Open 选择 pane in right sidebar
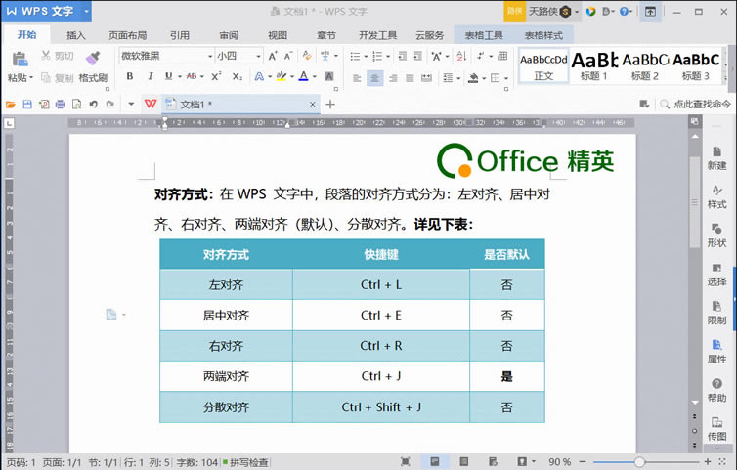This screenshot has height=470, width=737. [716, 275]
